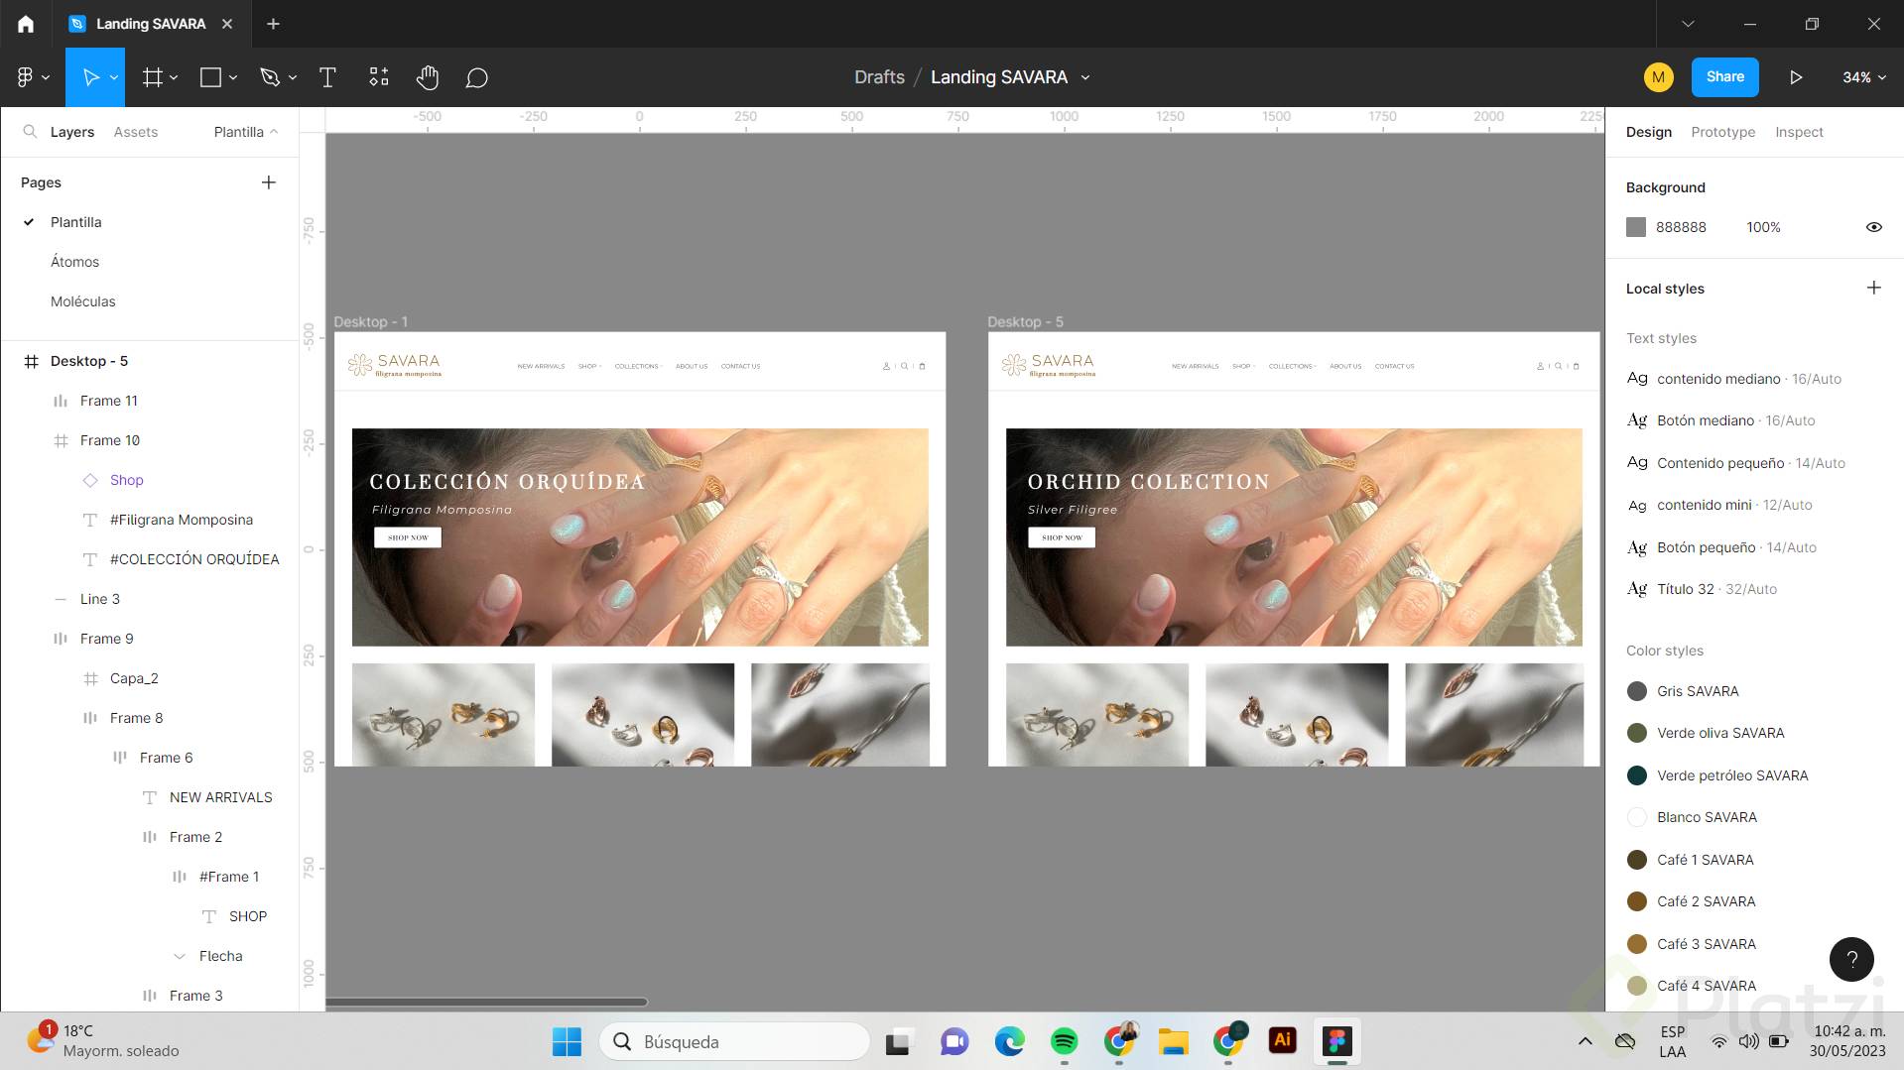This screenshot has height=1070, width=1904.
Task: Click the user avatar M
Action: pos(1658,77)
